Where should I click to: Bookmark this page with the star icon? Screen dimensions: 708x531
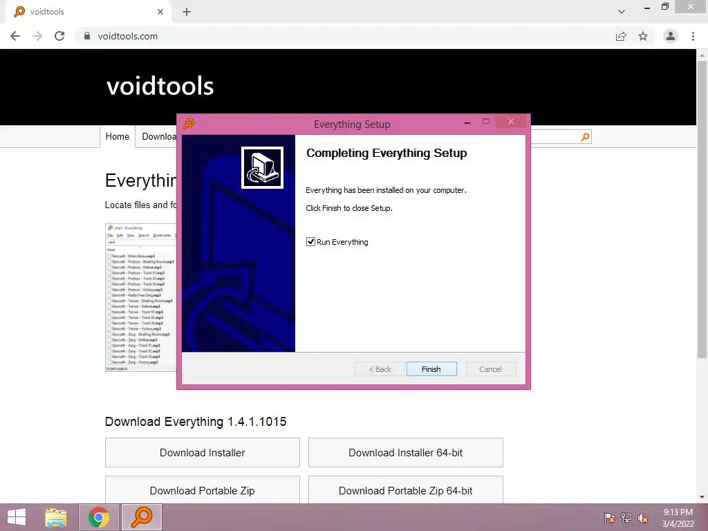[643, 36]
